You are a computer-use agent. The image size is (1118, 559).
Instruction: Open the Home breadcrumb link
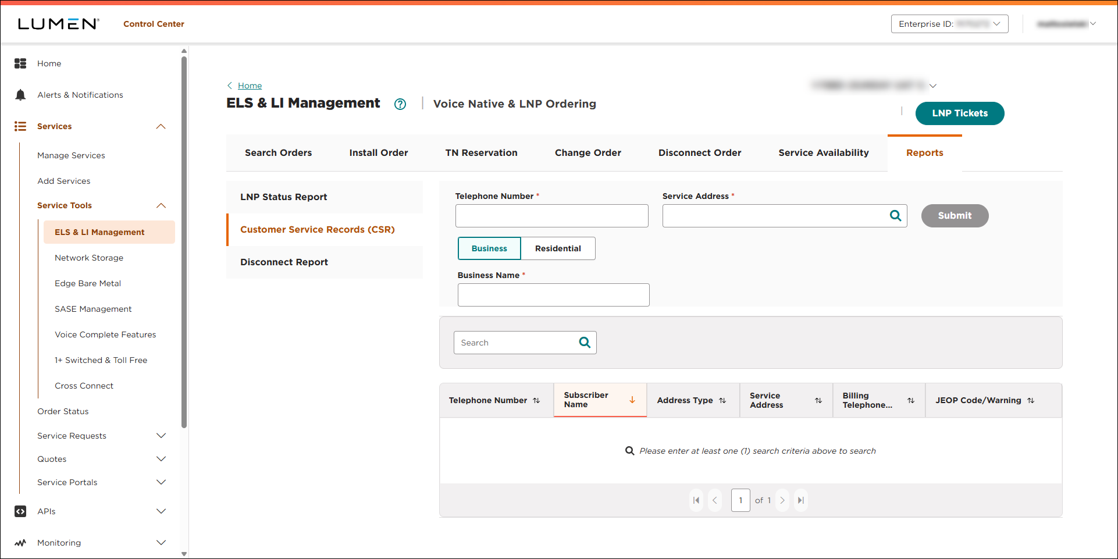[x=250, y=86]
